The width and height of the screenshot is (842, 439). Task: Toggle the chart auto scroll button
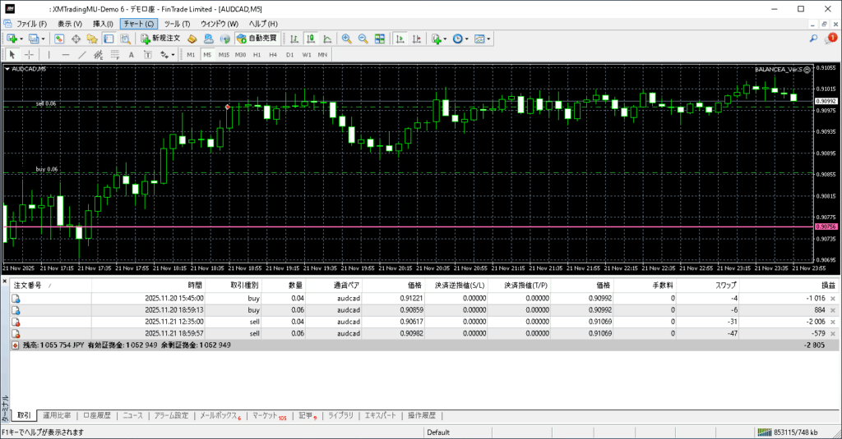(400, 39)
